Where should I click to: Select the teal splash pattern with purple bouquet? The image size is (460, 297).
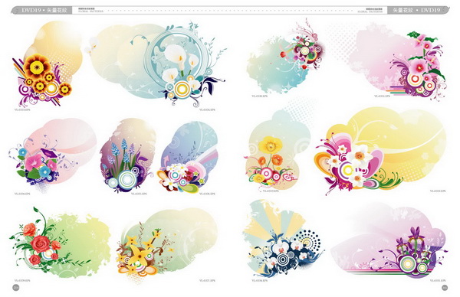tap(286, 57)
